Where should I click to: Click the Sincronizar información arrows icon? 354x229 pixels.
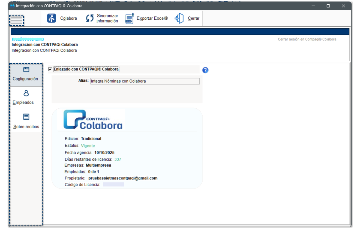click(90, 18)
